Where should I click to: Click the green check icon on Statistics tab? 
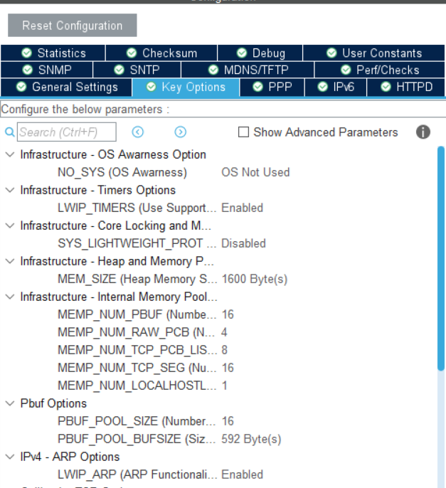click(x=26, y=53)
